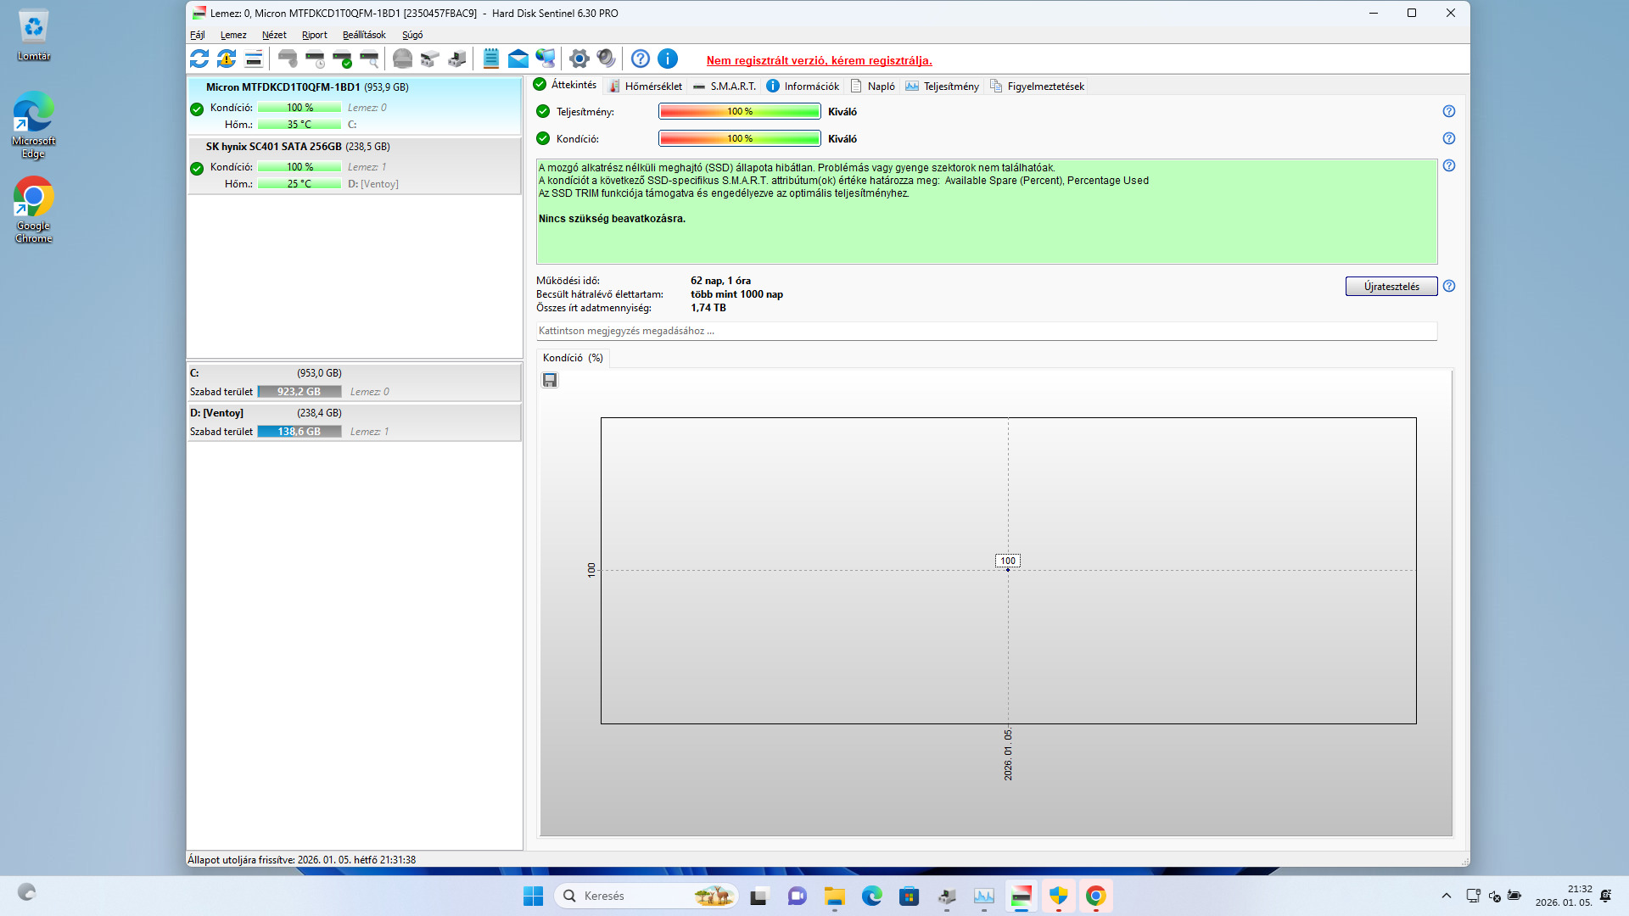Click help icon beside Teljesítmény row

pyautogui.click(x=1449, y=111)
